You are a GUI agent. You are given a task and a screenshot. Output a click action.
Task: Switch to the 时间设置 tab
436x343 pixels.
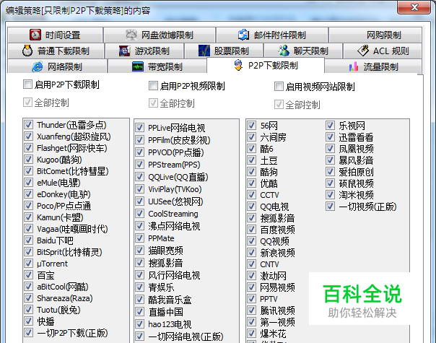pos(55,35)
